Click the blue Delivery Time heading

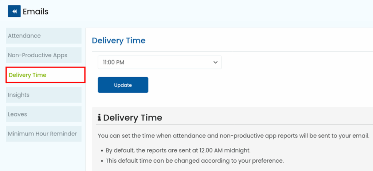(x=118, y=40)
